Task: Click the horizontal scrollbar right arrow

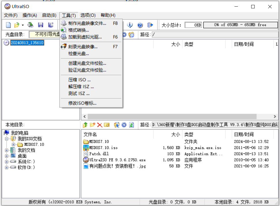Action: [x=275, y=117]
